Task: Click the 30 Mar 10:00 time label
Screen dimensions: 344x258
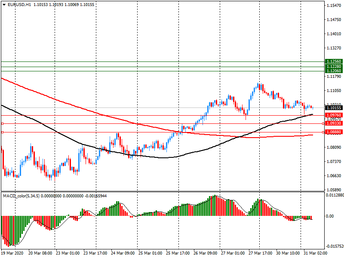Action: click(x=288, y=253)
